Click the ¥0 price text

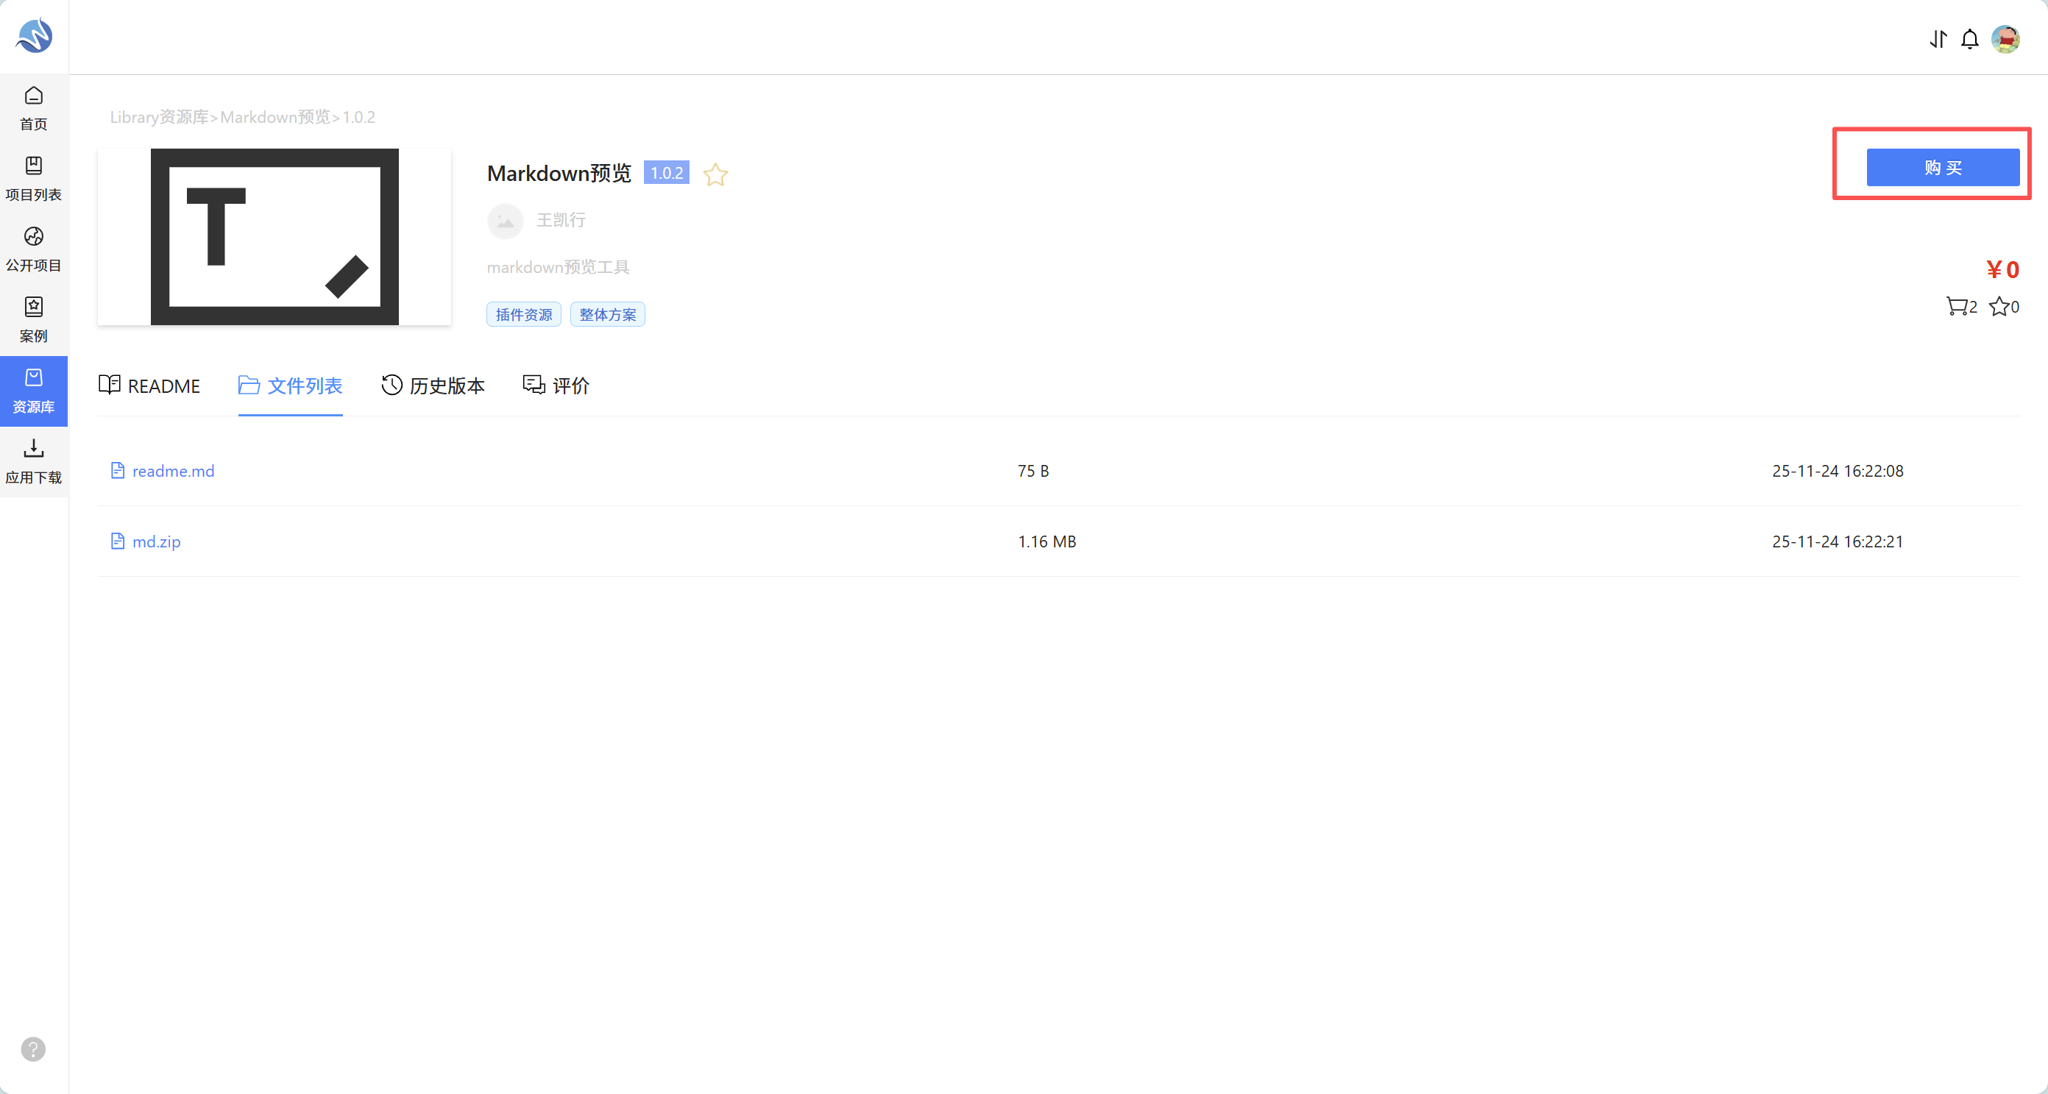click(2002, 269)
